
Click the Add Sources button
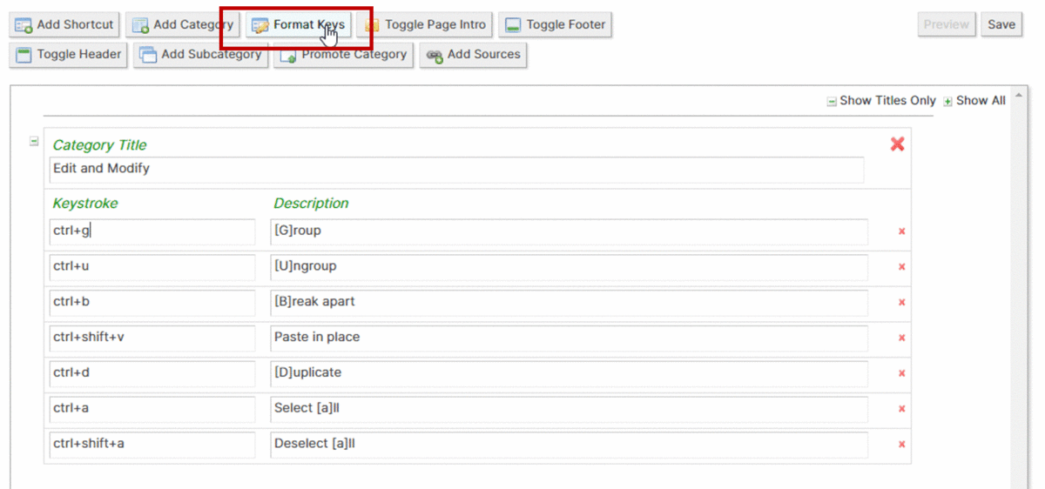pyautogui.click(x=473, y=54)
